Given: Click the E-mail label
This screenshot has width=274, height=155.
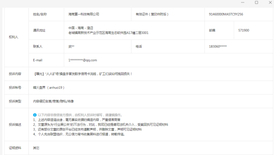Looking at the screenshot, I should point(38,60).
